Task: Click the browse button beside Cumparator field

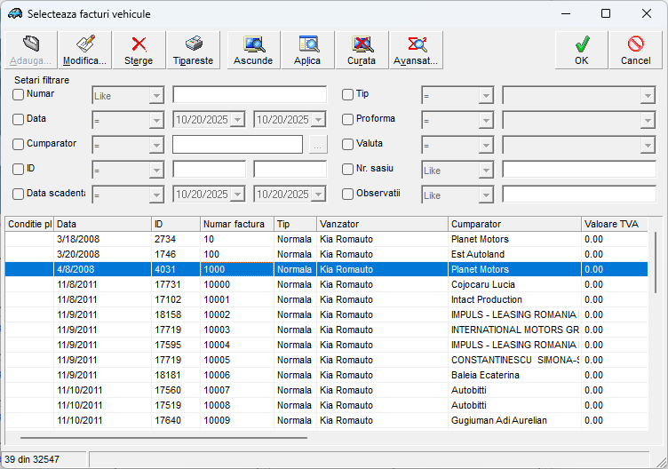Action: (x=318, y=145)
